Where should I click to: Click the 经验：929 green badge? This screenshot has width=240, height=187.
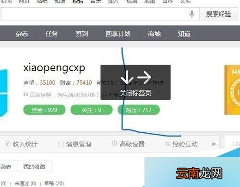click(x=44, y=110)
